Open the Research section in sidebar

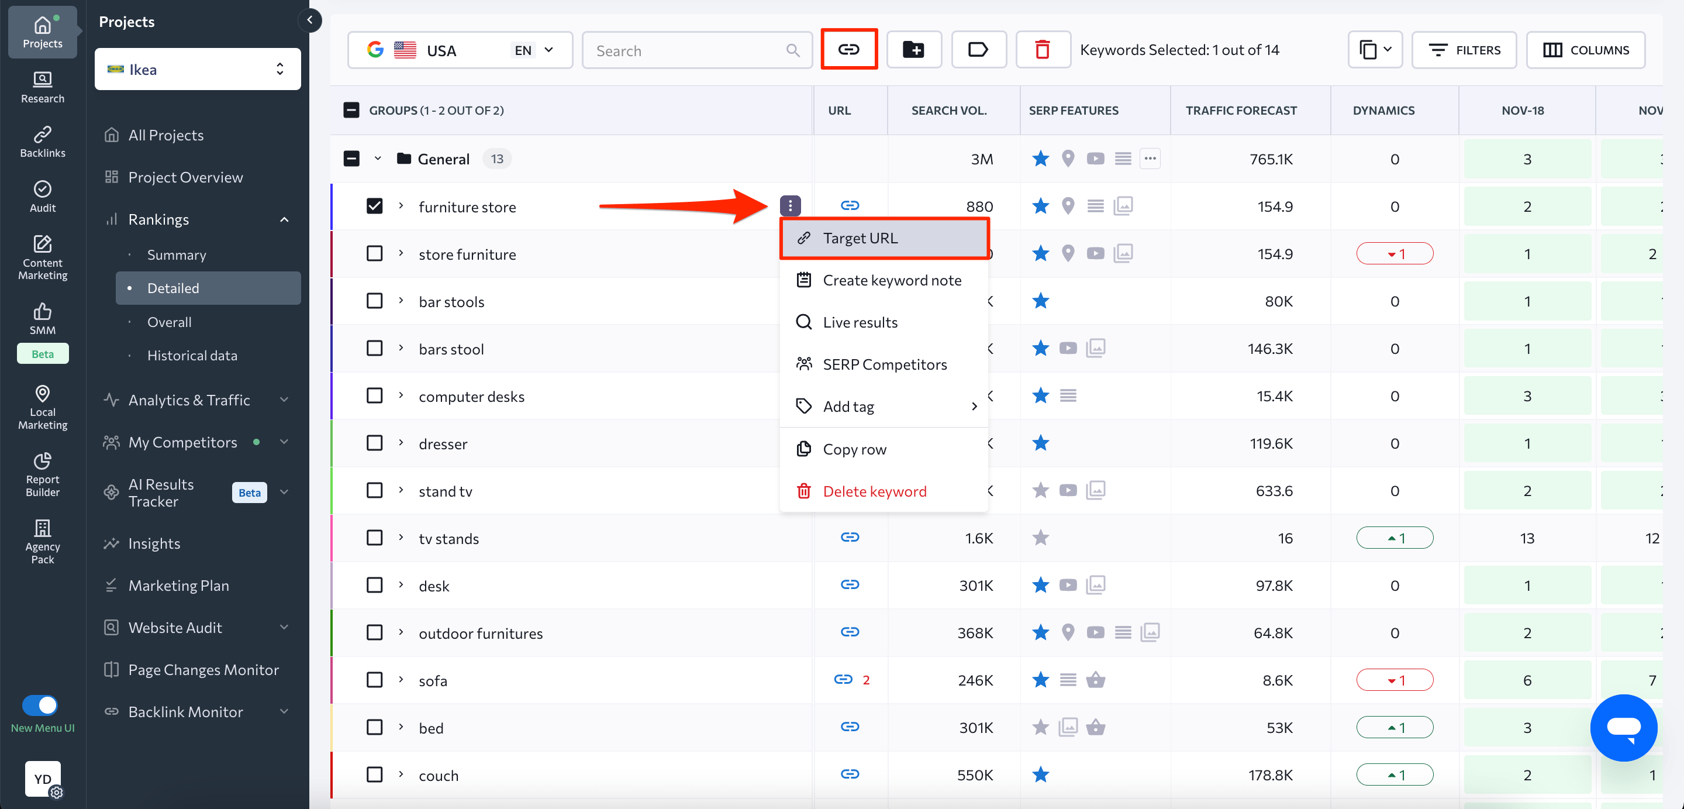[42, 87]
